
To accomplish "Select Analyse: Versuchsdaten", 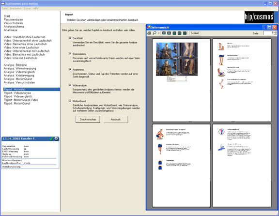I will (19, 82).
